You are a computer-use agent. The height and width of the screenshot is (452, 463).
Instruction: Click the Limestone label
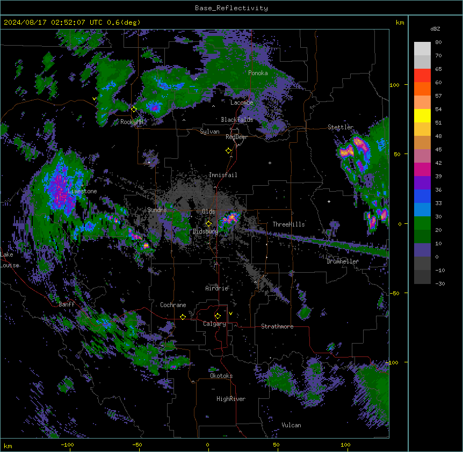point(82,191)
